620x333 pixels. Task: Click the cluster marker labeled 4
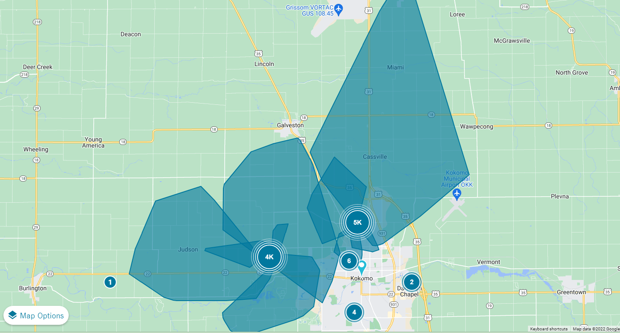(354, 311)
